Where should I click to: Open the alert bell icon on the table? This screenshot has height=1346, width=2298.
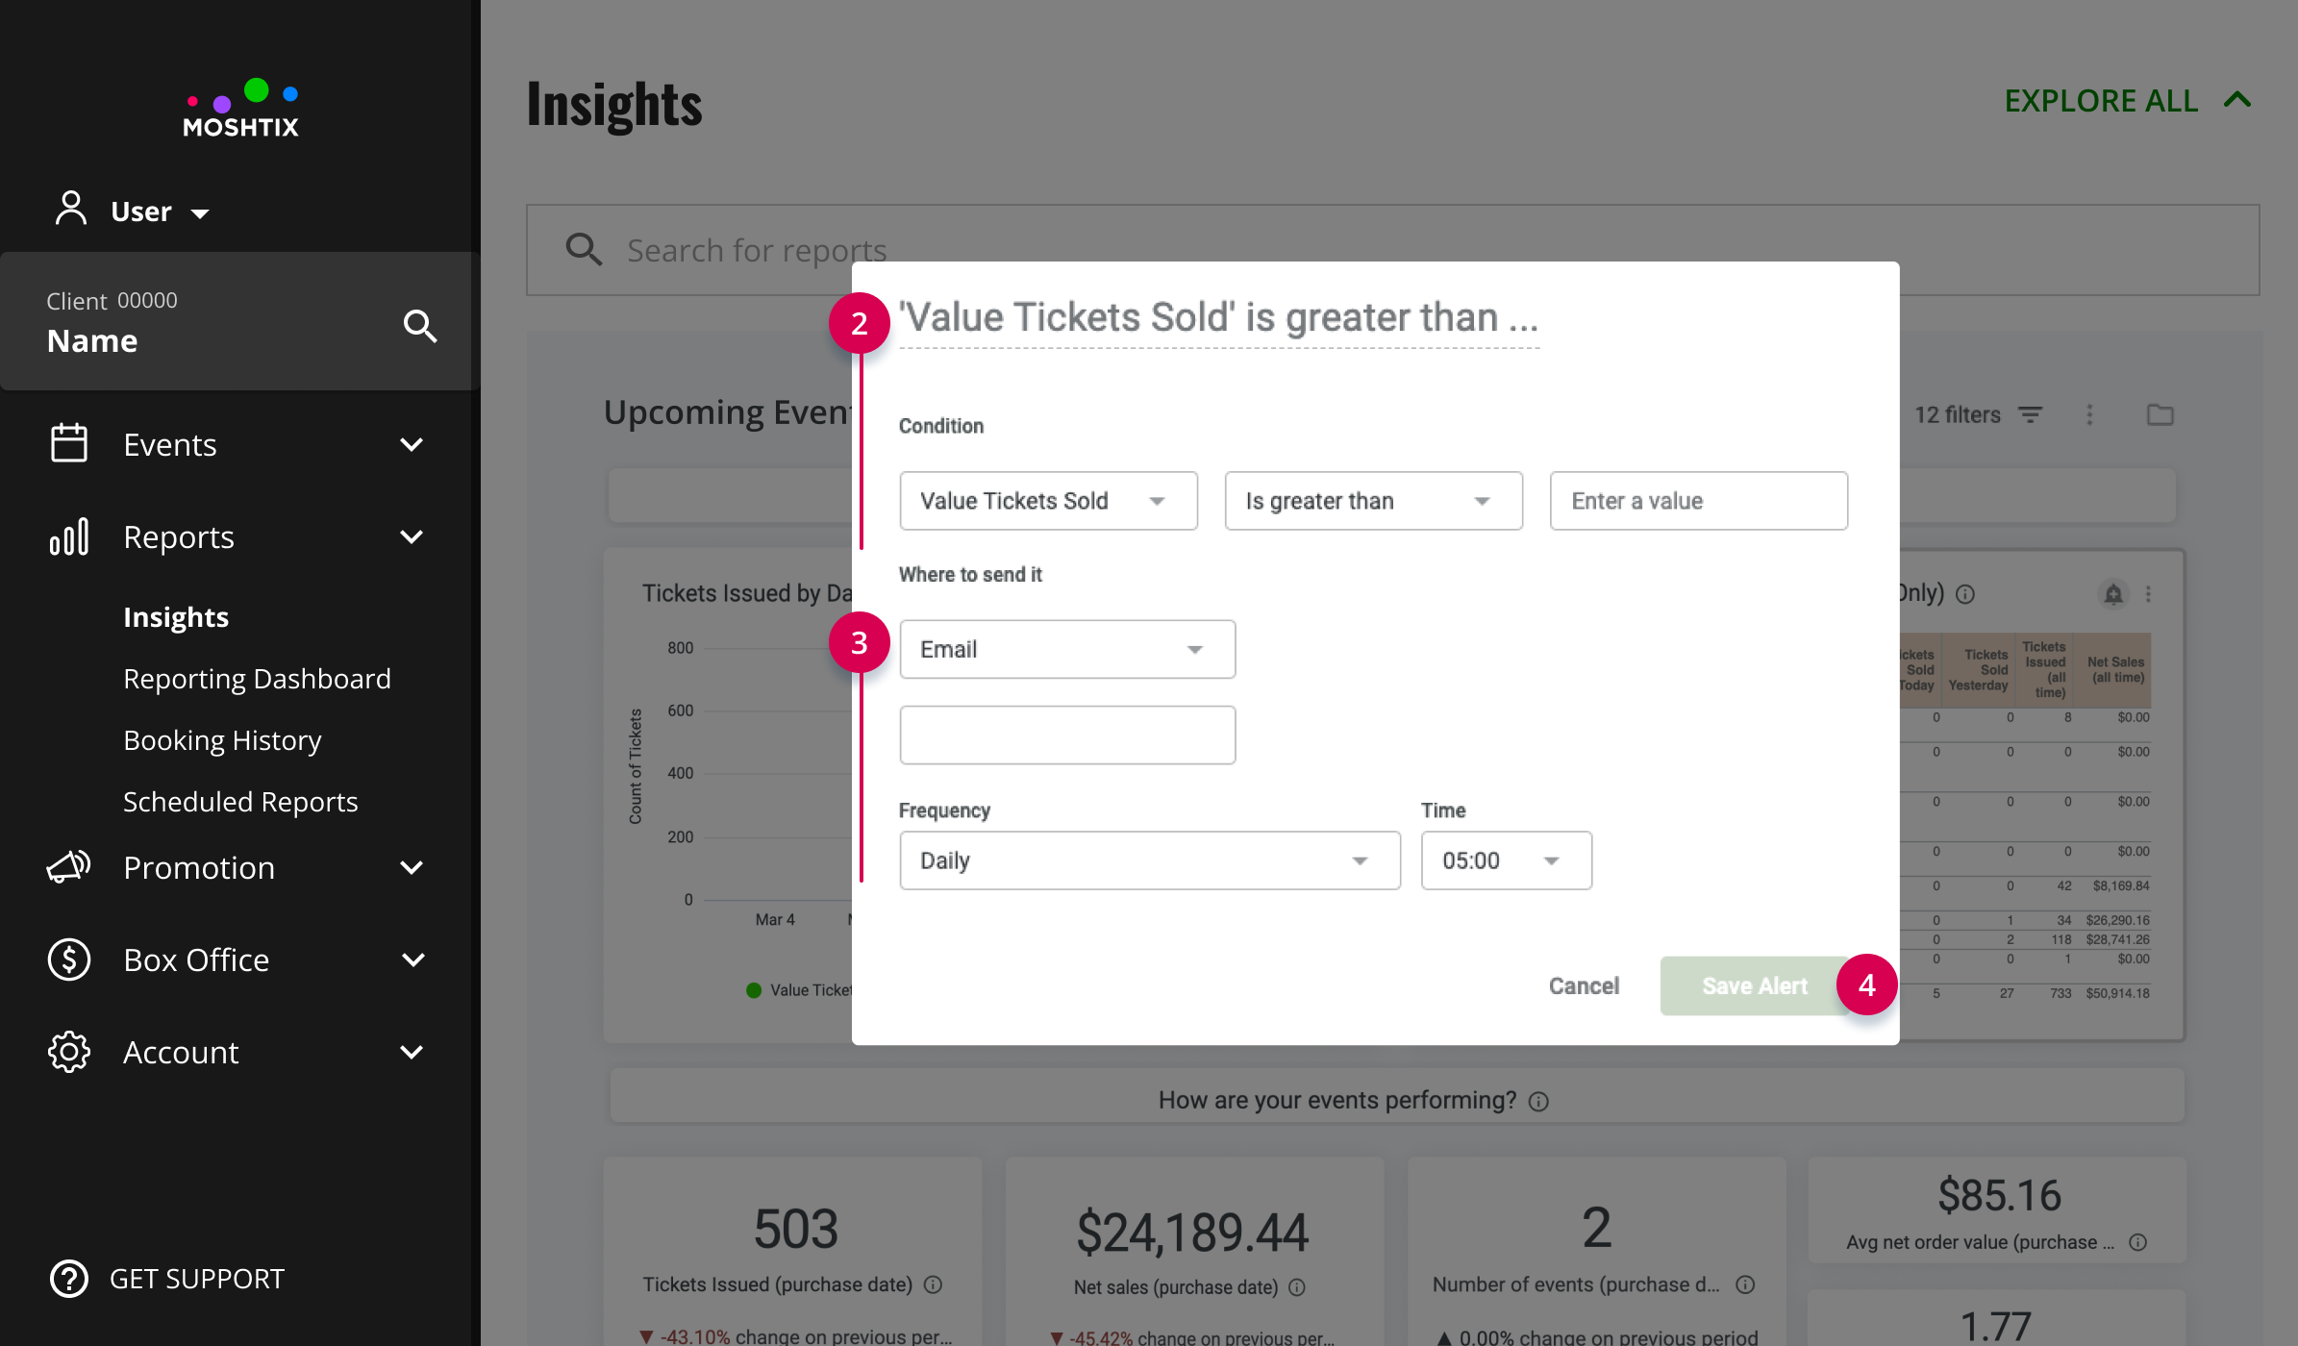[2112, 594]
